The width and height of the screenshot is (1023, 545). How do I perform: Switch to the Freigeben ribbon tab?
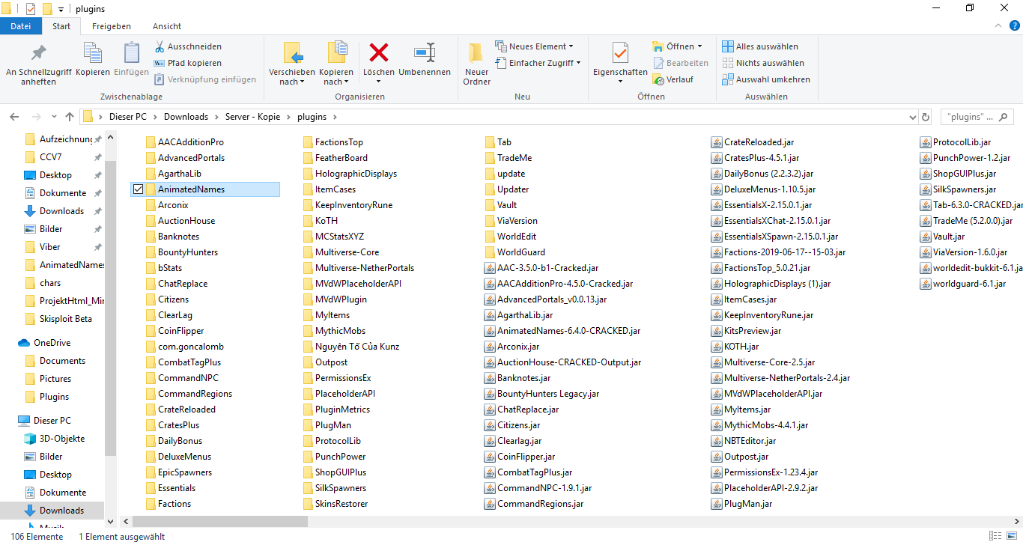[112, 26]
